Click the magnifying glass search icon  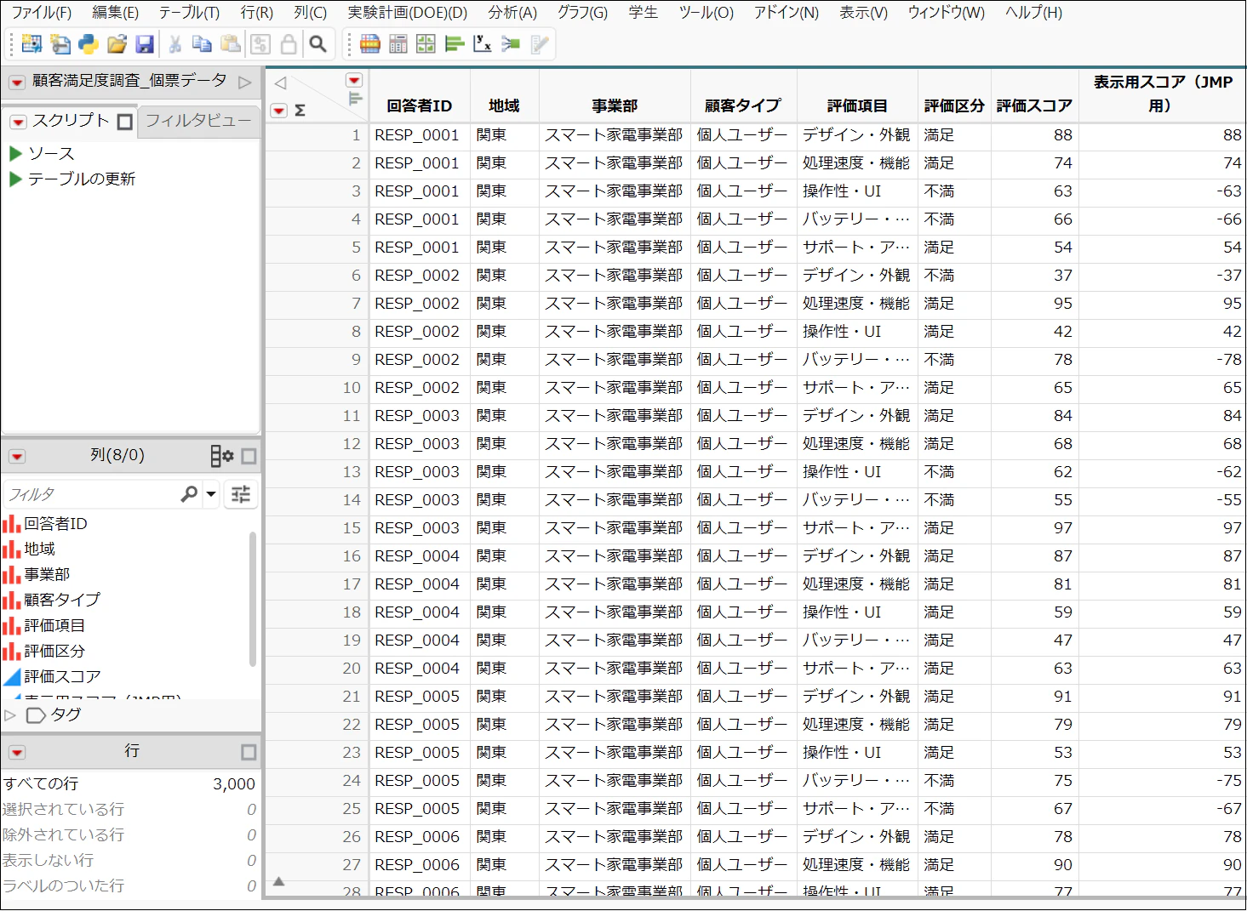(317, 44)
